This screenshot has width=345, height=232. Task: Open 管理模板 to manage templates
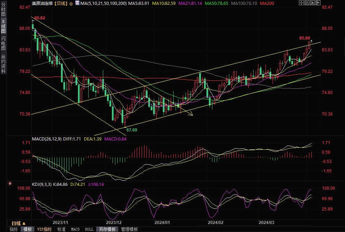(x=129, y=229)
